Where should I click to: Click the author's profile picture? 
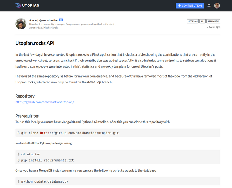pos(21,24)
